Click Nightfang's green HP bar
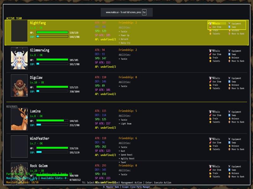 click(x=52, y=32)
